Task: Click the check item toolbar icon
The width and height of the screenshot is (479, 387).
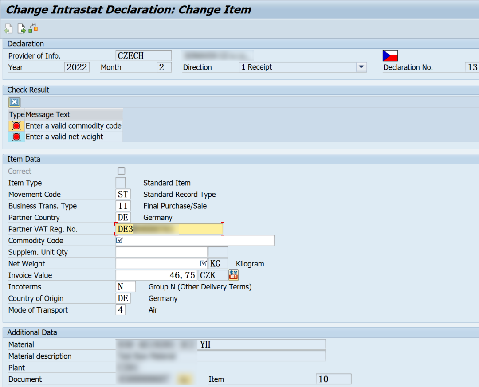Action: (33, 28)
